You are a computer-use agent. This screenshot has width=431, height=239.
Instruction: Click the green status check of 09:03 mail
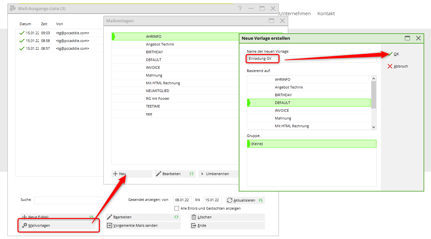pos(22,33)
